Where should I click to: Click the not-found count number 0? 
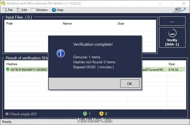tap(106, 114)
